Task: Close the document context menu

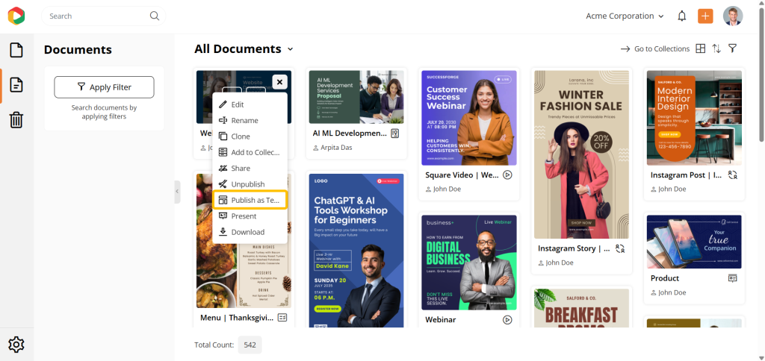Action: tap(279, 82)
